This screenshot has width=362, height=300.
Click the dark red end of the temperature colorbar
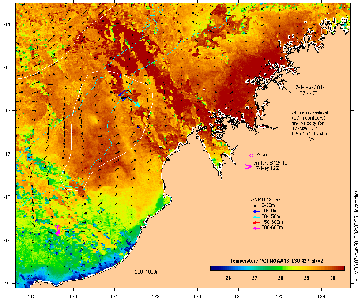coord(341,268)
